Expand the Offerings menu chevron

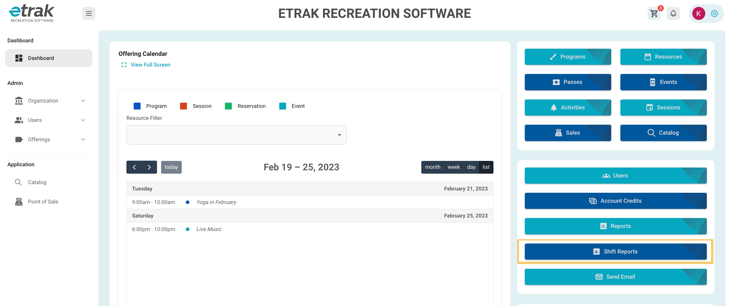click(x=83, y=139)
